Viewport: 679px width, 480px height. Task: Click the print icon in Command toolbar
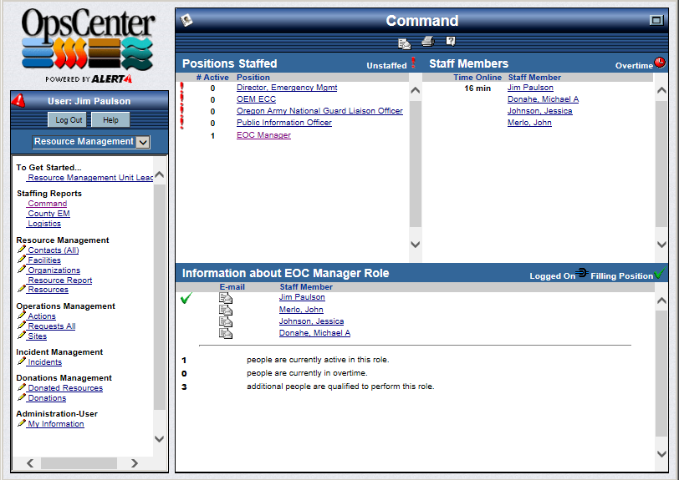(x=427, y=42)
